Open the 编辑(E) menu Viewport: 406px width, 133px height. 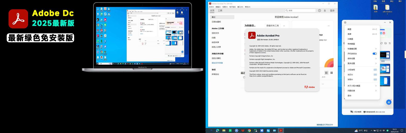pyautogui.click(x=218, y=7)
